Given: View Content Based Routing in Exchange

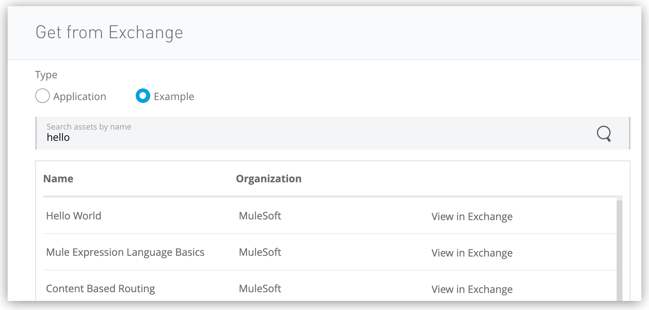Looking at the screenshot, I should [472, 289].
